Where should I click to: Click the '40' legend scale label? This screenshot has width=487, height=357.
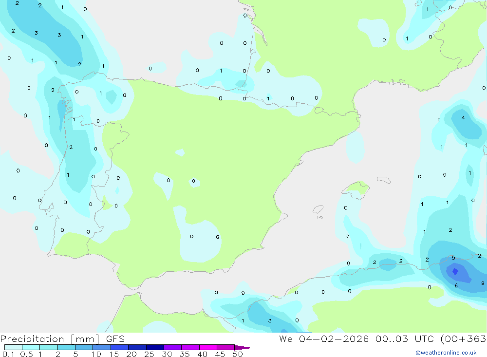[202, 354]
